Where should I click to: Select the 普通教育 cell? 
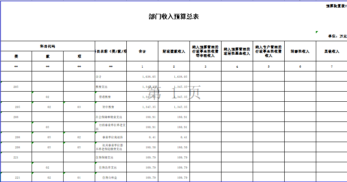point(111,97)
